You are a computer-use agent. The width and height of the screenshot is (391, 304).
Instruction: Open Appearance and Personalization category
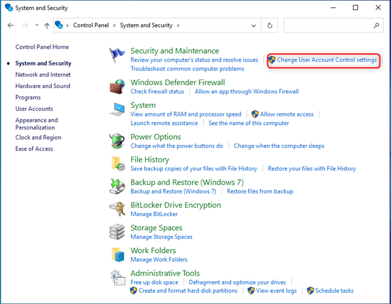[36, 124]
